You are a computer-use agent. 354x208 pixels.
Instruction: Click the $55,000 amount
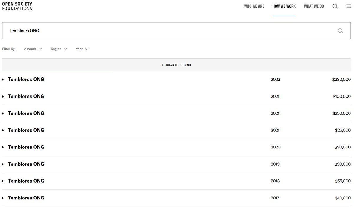(x=343, y=181)
